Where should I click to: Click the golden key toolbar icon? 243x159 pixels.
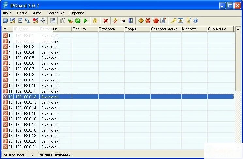tap(173, 21)
